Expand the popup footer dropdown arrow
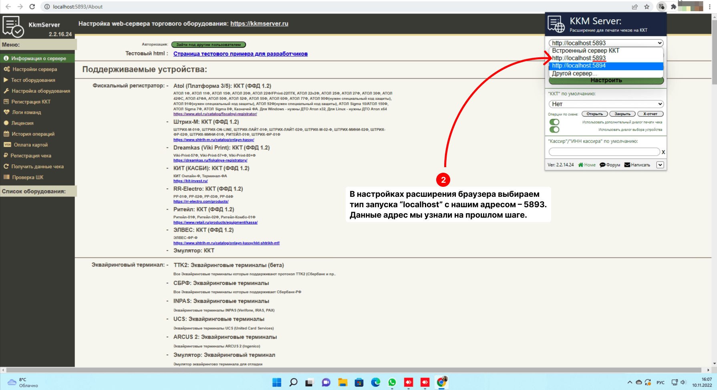 [660, 165]
